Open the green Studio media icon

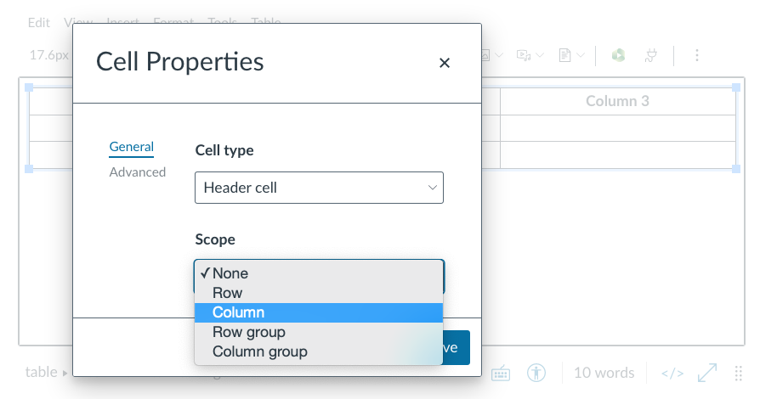pyautogui.click(x=618, y=55)
